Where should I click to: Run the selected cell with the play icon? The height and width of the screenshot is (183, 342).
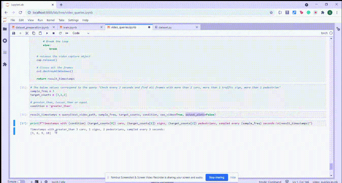tap(47, 33)
